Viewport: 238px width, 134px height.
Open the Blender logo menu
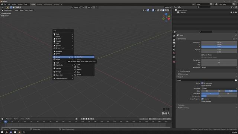pyautogui.click(x=2, y=4)
